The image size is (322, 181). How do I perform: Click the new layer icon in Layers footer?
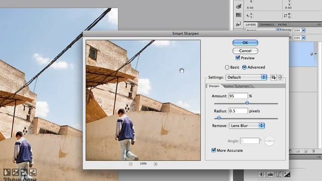[305, 151]
